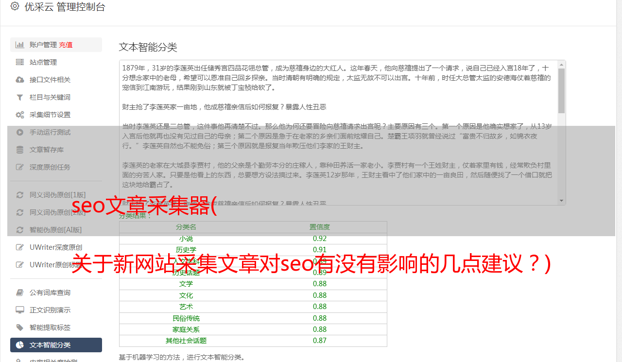Screen dimensions: 622x362
Task: Click the refresh icon for 智能伪原创[AI版]
Action: 20,230
